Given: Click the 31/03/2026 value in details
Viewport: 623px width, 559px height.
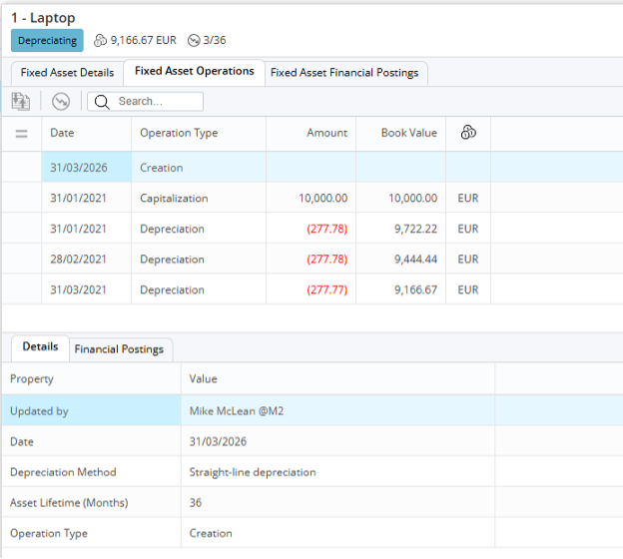Looking at the screenshot, I should click(218, 442).
